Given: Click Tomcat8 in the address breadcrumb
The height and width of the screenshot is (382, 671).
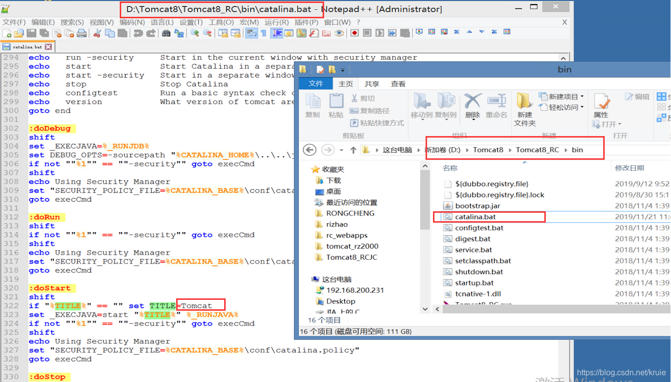Looking at the screenshot, I should 488,150.
